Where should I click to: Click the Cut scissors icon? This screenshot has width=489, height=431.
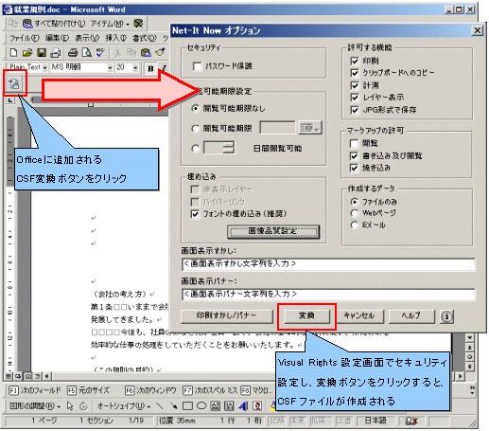point(117,52)
